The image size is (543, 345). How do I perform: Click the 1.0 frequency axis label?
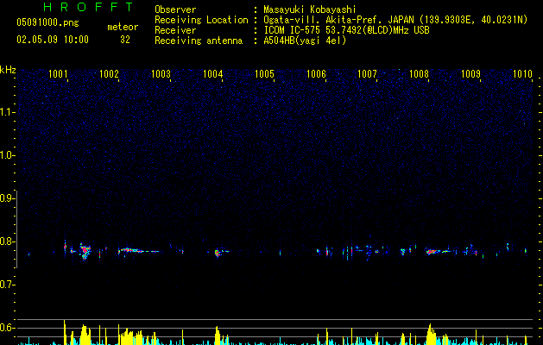coord(7,155)
